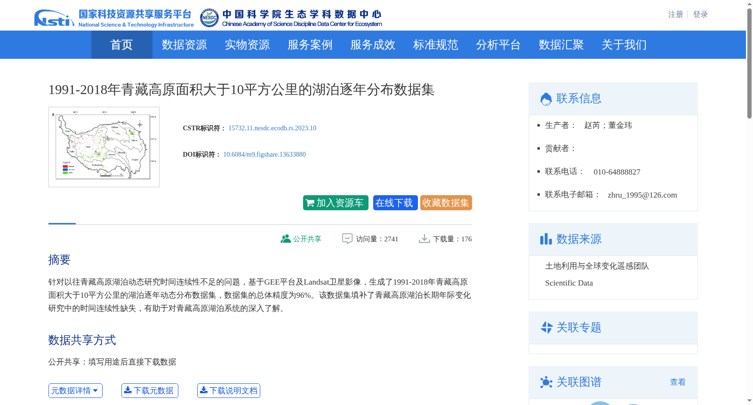Click the NSTI platform logo
Screen dimensions: 753x405
(x=114, y=18)
